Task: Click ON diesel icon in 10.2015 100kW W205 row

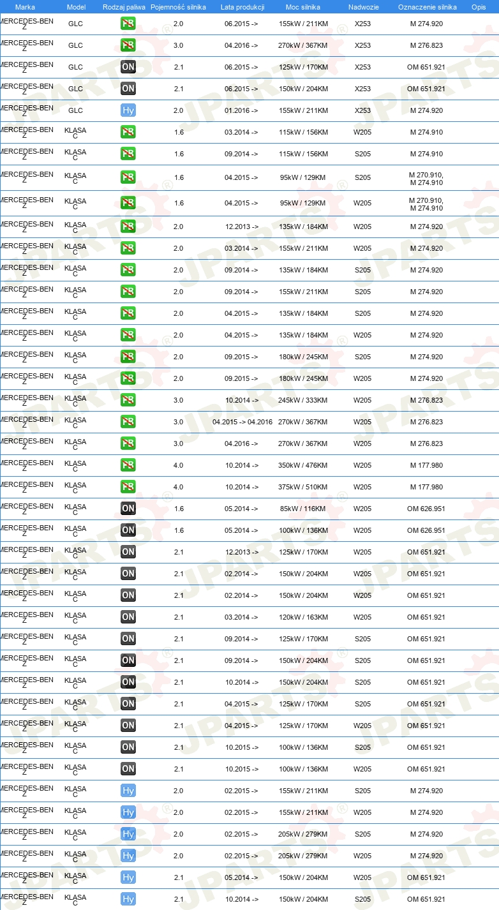Action: pos(128,770)
